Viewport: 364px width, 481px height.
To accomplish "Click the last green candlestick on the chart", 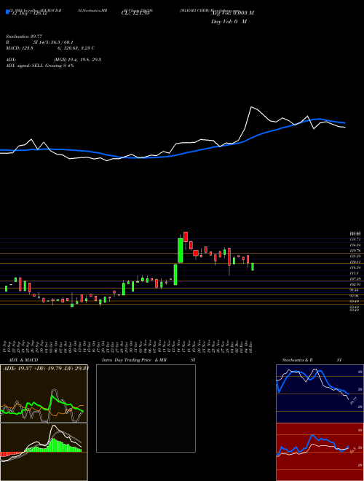I will click(x=253, y=267).
